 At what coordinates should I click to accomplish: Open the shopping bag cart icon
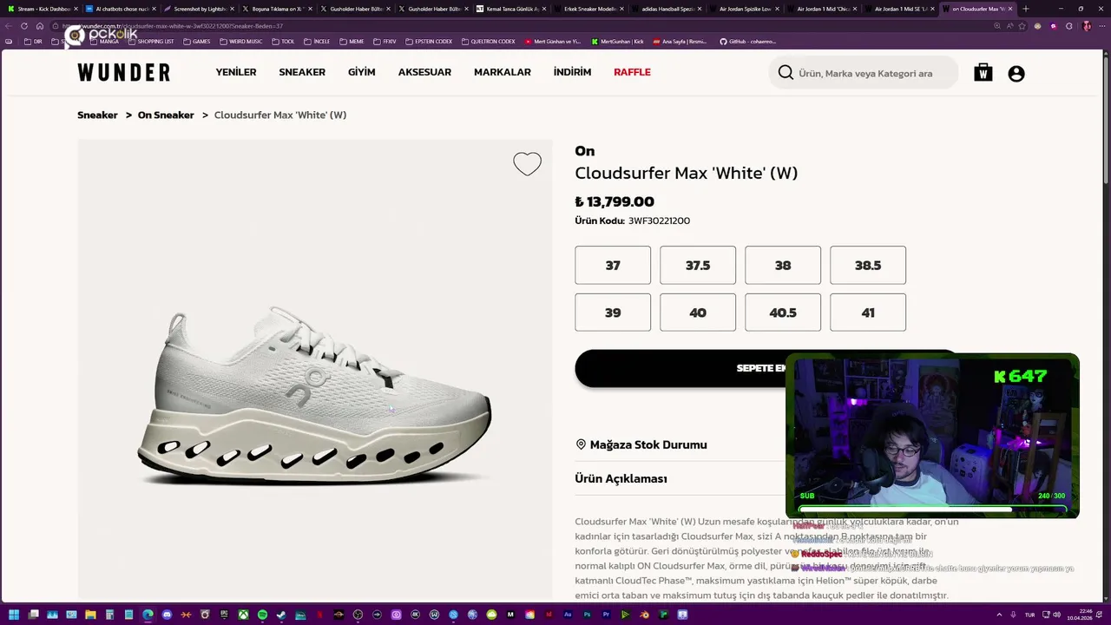tap(983, 73)
